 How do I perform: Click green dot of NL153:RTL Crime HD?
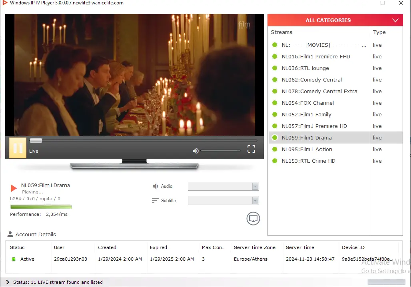point(275,161)
